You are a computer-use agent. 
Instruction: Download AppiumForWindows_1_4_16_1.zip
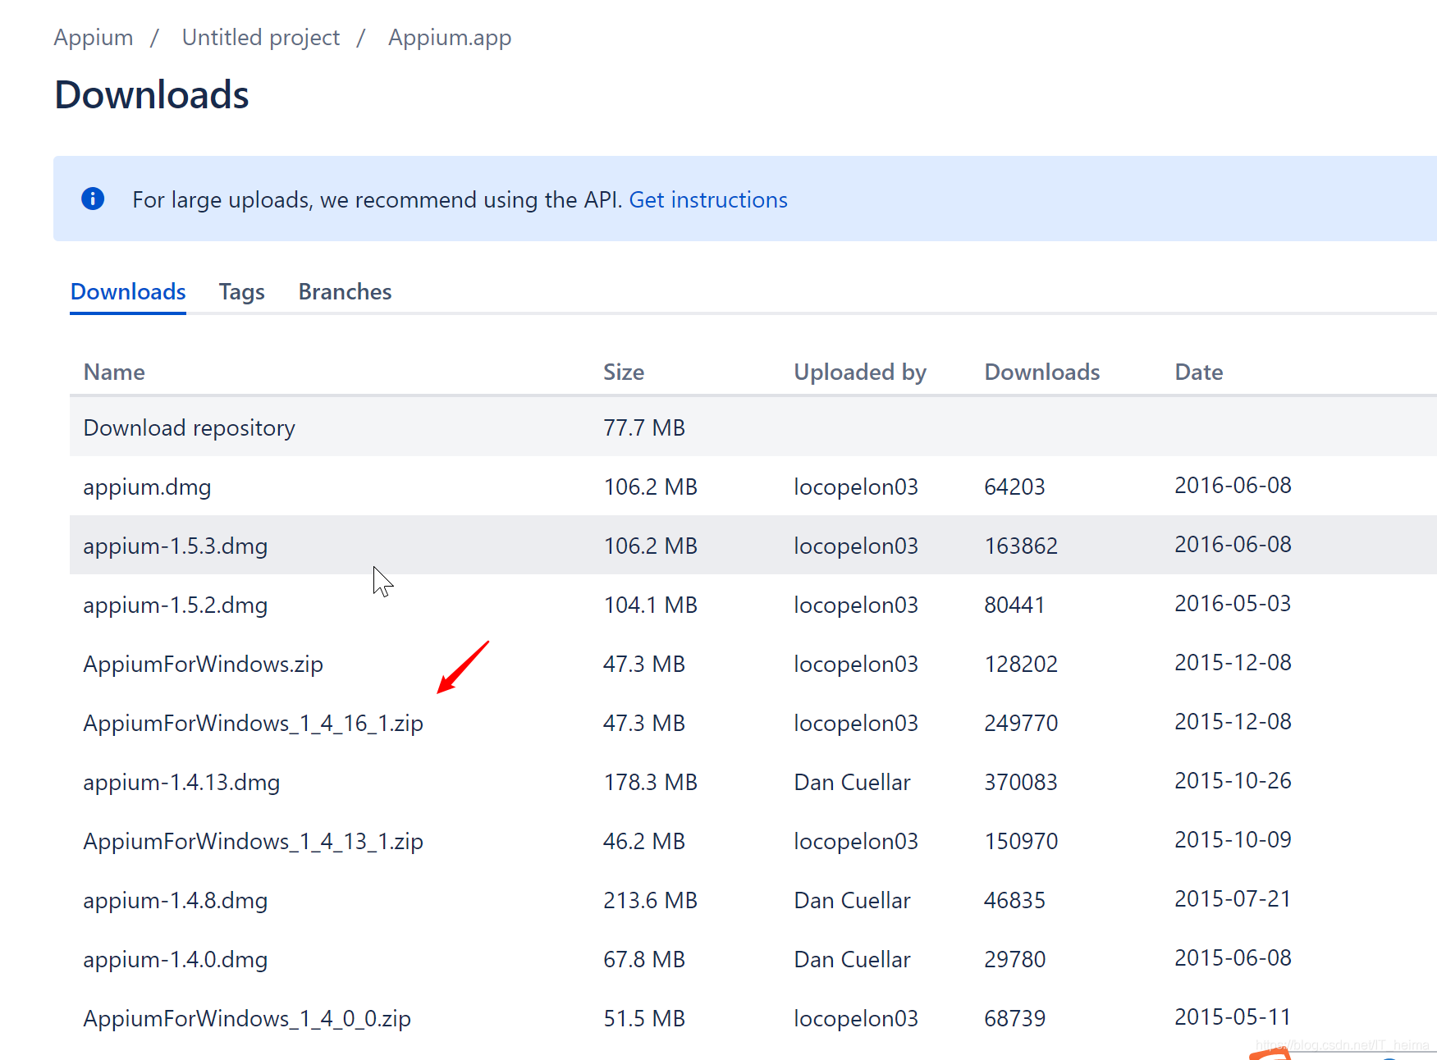[x=254, y=724]
